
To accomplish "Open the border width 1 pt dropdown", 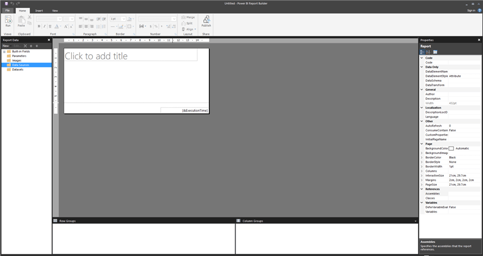I will coord(124,19).
